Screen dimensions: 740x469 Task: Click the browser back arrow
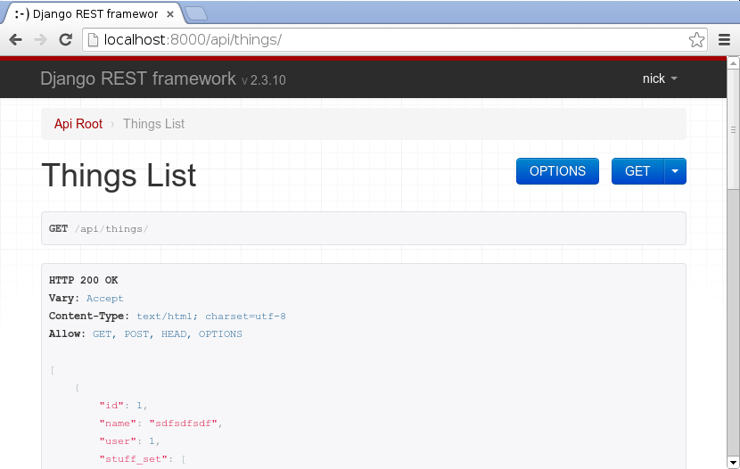point(15,39)
